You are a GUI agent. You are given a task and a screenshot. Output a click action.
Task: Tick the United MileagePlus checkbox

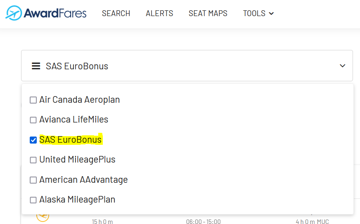(33, 160)
